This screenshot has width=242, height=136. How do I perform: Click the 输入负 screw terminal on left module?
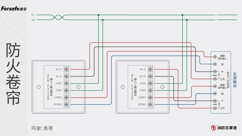[x=66, y=76]
